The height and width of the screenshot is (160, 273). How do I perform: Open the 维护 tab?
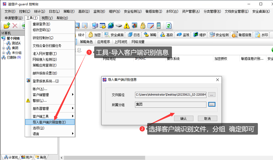(200, 35)
